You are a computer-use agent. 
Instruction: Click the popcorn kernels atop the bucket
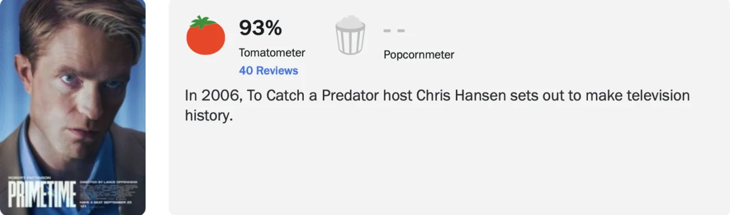(x=350, y=21)
